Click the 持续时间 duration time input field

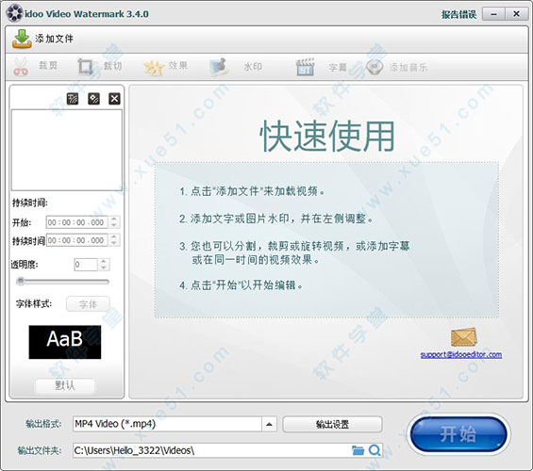pyautogui.click(x=77, y=240)
